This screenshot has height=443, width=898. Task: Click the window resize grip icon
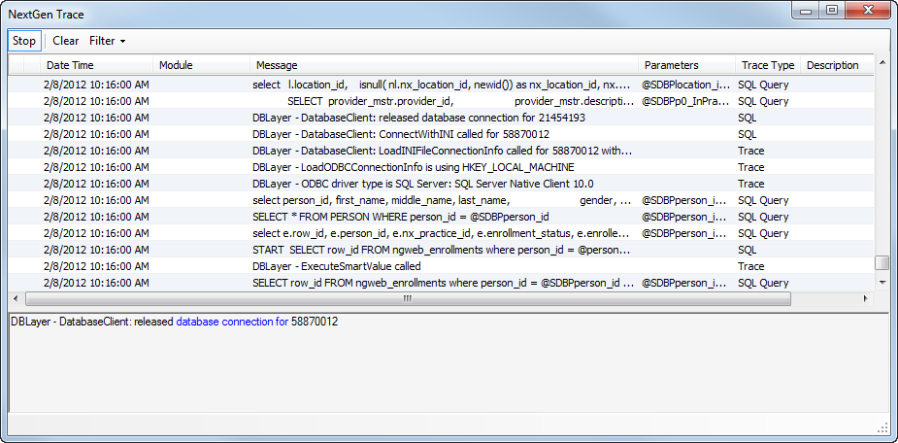[x=881, y=428]
